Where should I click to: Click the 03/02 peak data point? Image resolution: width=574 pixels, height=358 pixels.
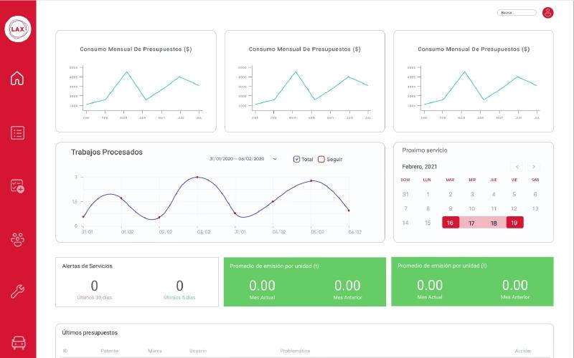coord(197,177)
